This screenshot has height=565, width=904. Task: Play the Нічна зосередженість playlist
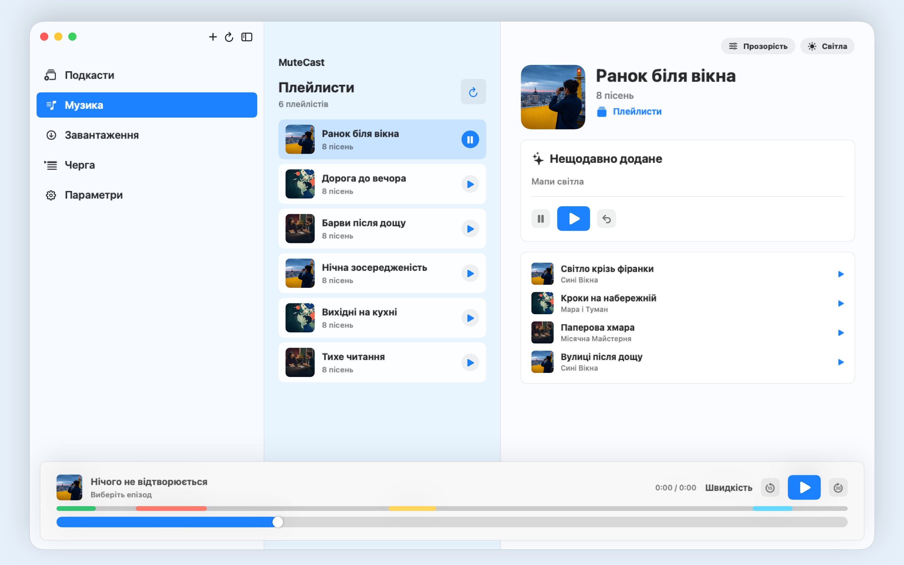[470, 273]
